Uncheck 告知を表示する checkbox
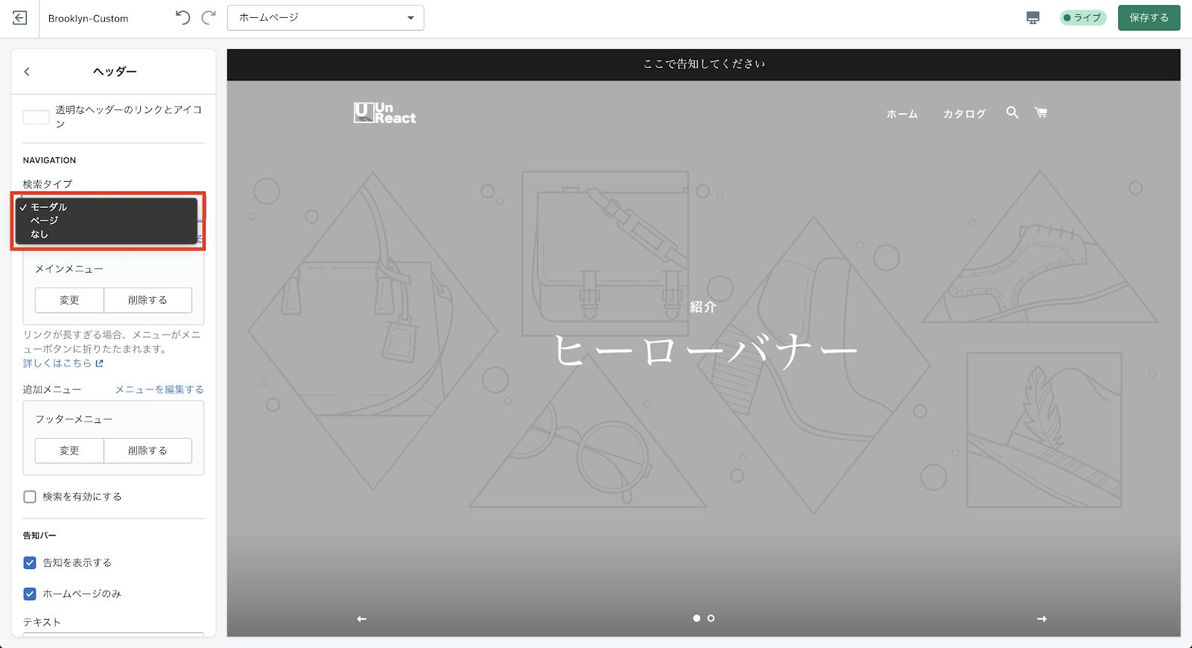 tap(30, 563)
